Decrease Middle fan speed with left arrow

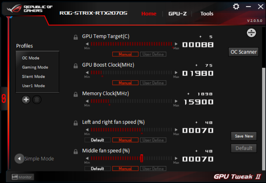(x=87, y=158)
